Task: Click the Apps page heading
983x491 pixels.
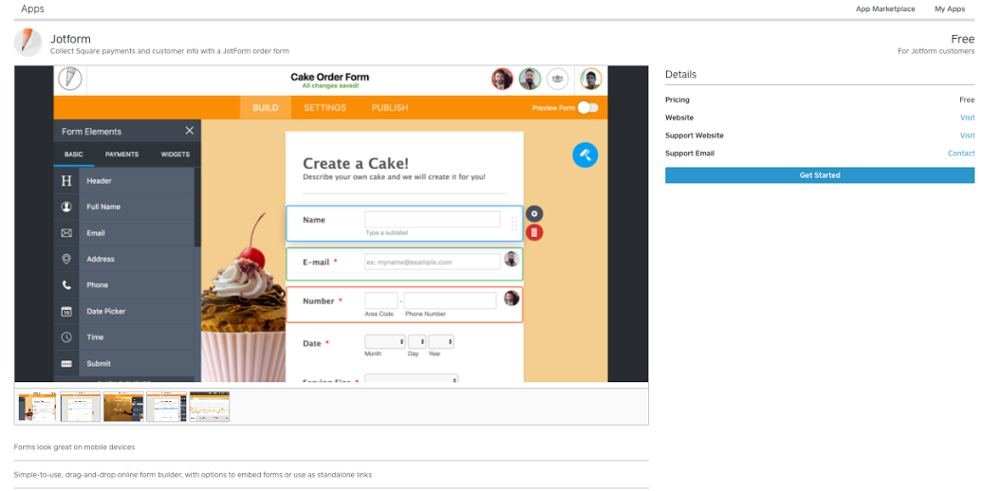Action: tap(32, 9)
